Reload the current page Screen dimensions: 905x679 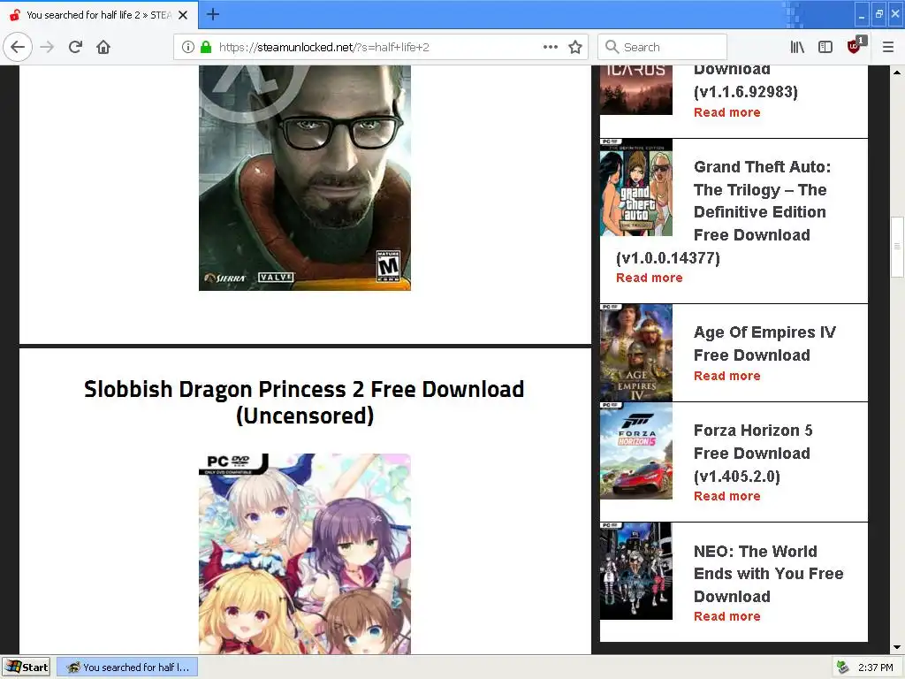[76, 47]
